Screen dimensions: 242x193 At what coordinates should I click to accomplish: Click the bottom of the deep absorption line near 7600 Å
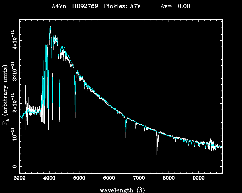click(x=157, y=156)
